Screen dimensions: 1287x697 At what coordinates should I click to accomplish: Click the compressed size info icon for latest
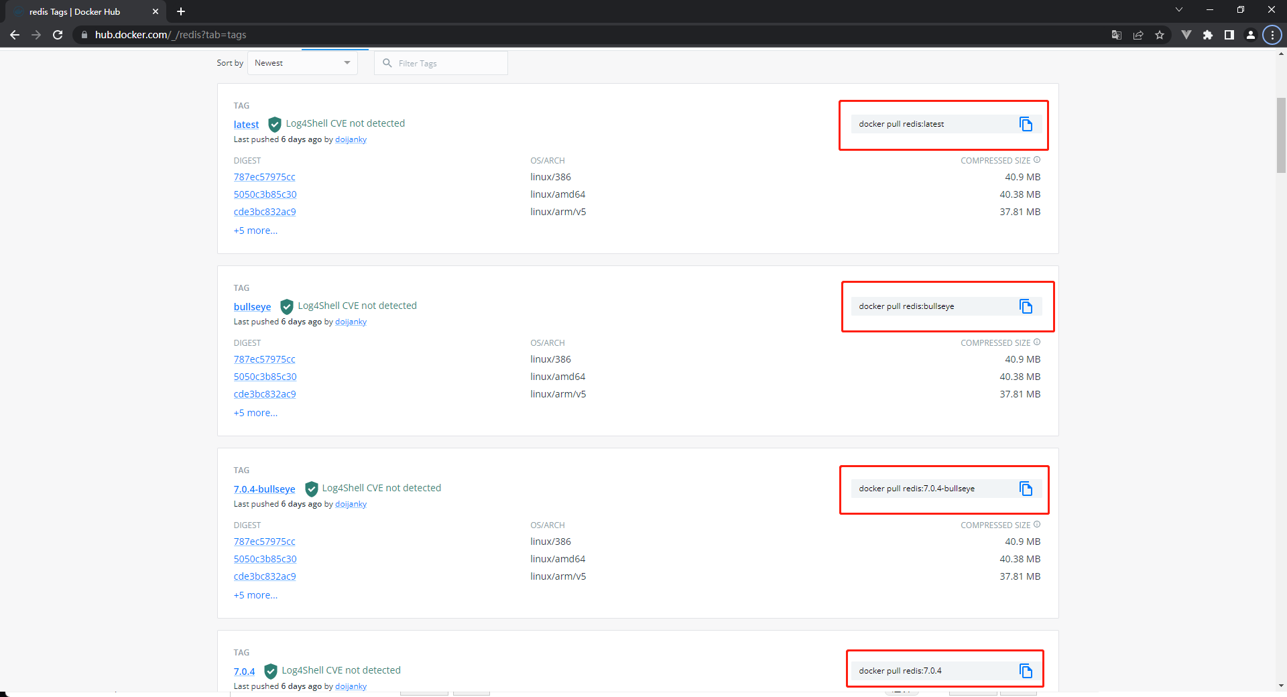click(x=1037, y=160)
